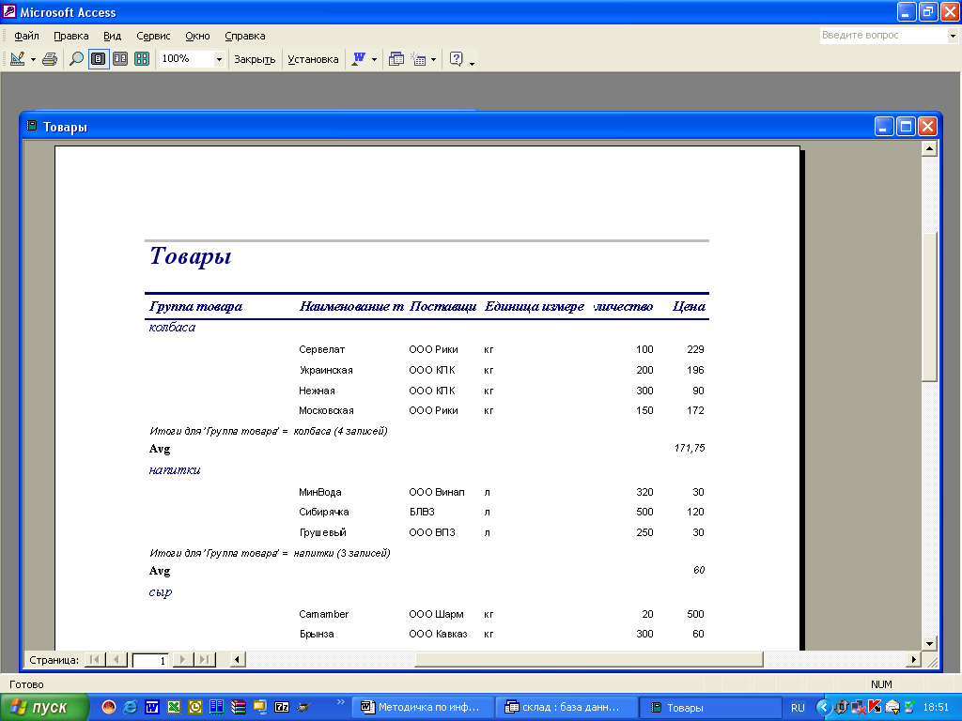Click the page number field

tap(151, 660)
